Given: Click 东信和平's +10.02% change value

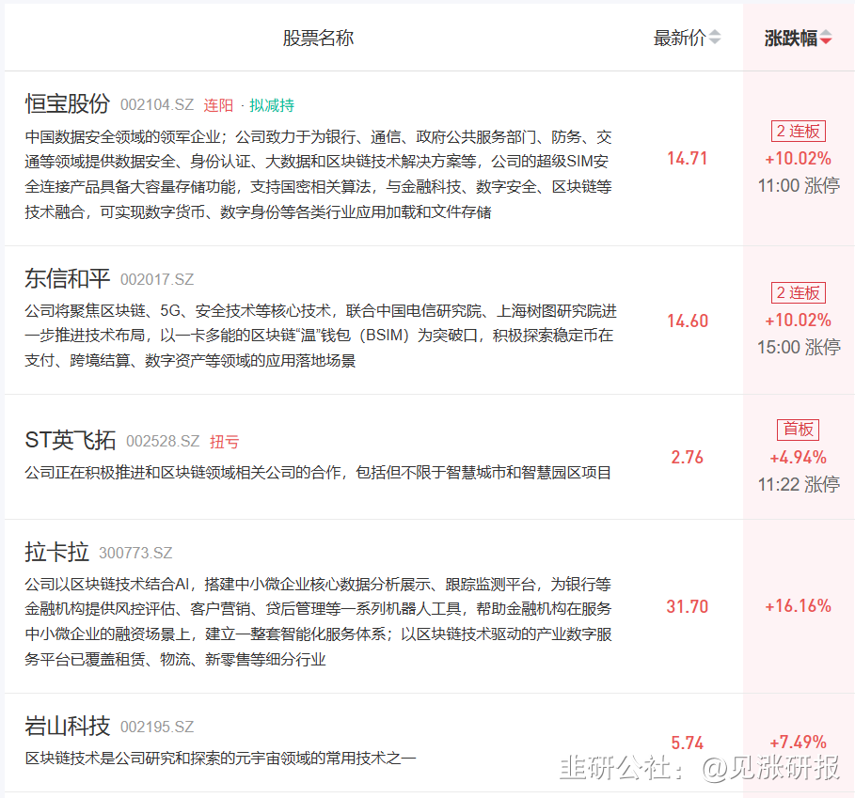Looking at the screenshot, I should (x=799, y=321).
